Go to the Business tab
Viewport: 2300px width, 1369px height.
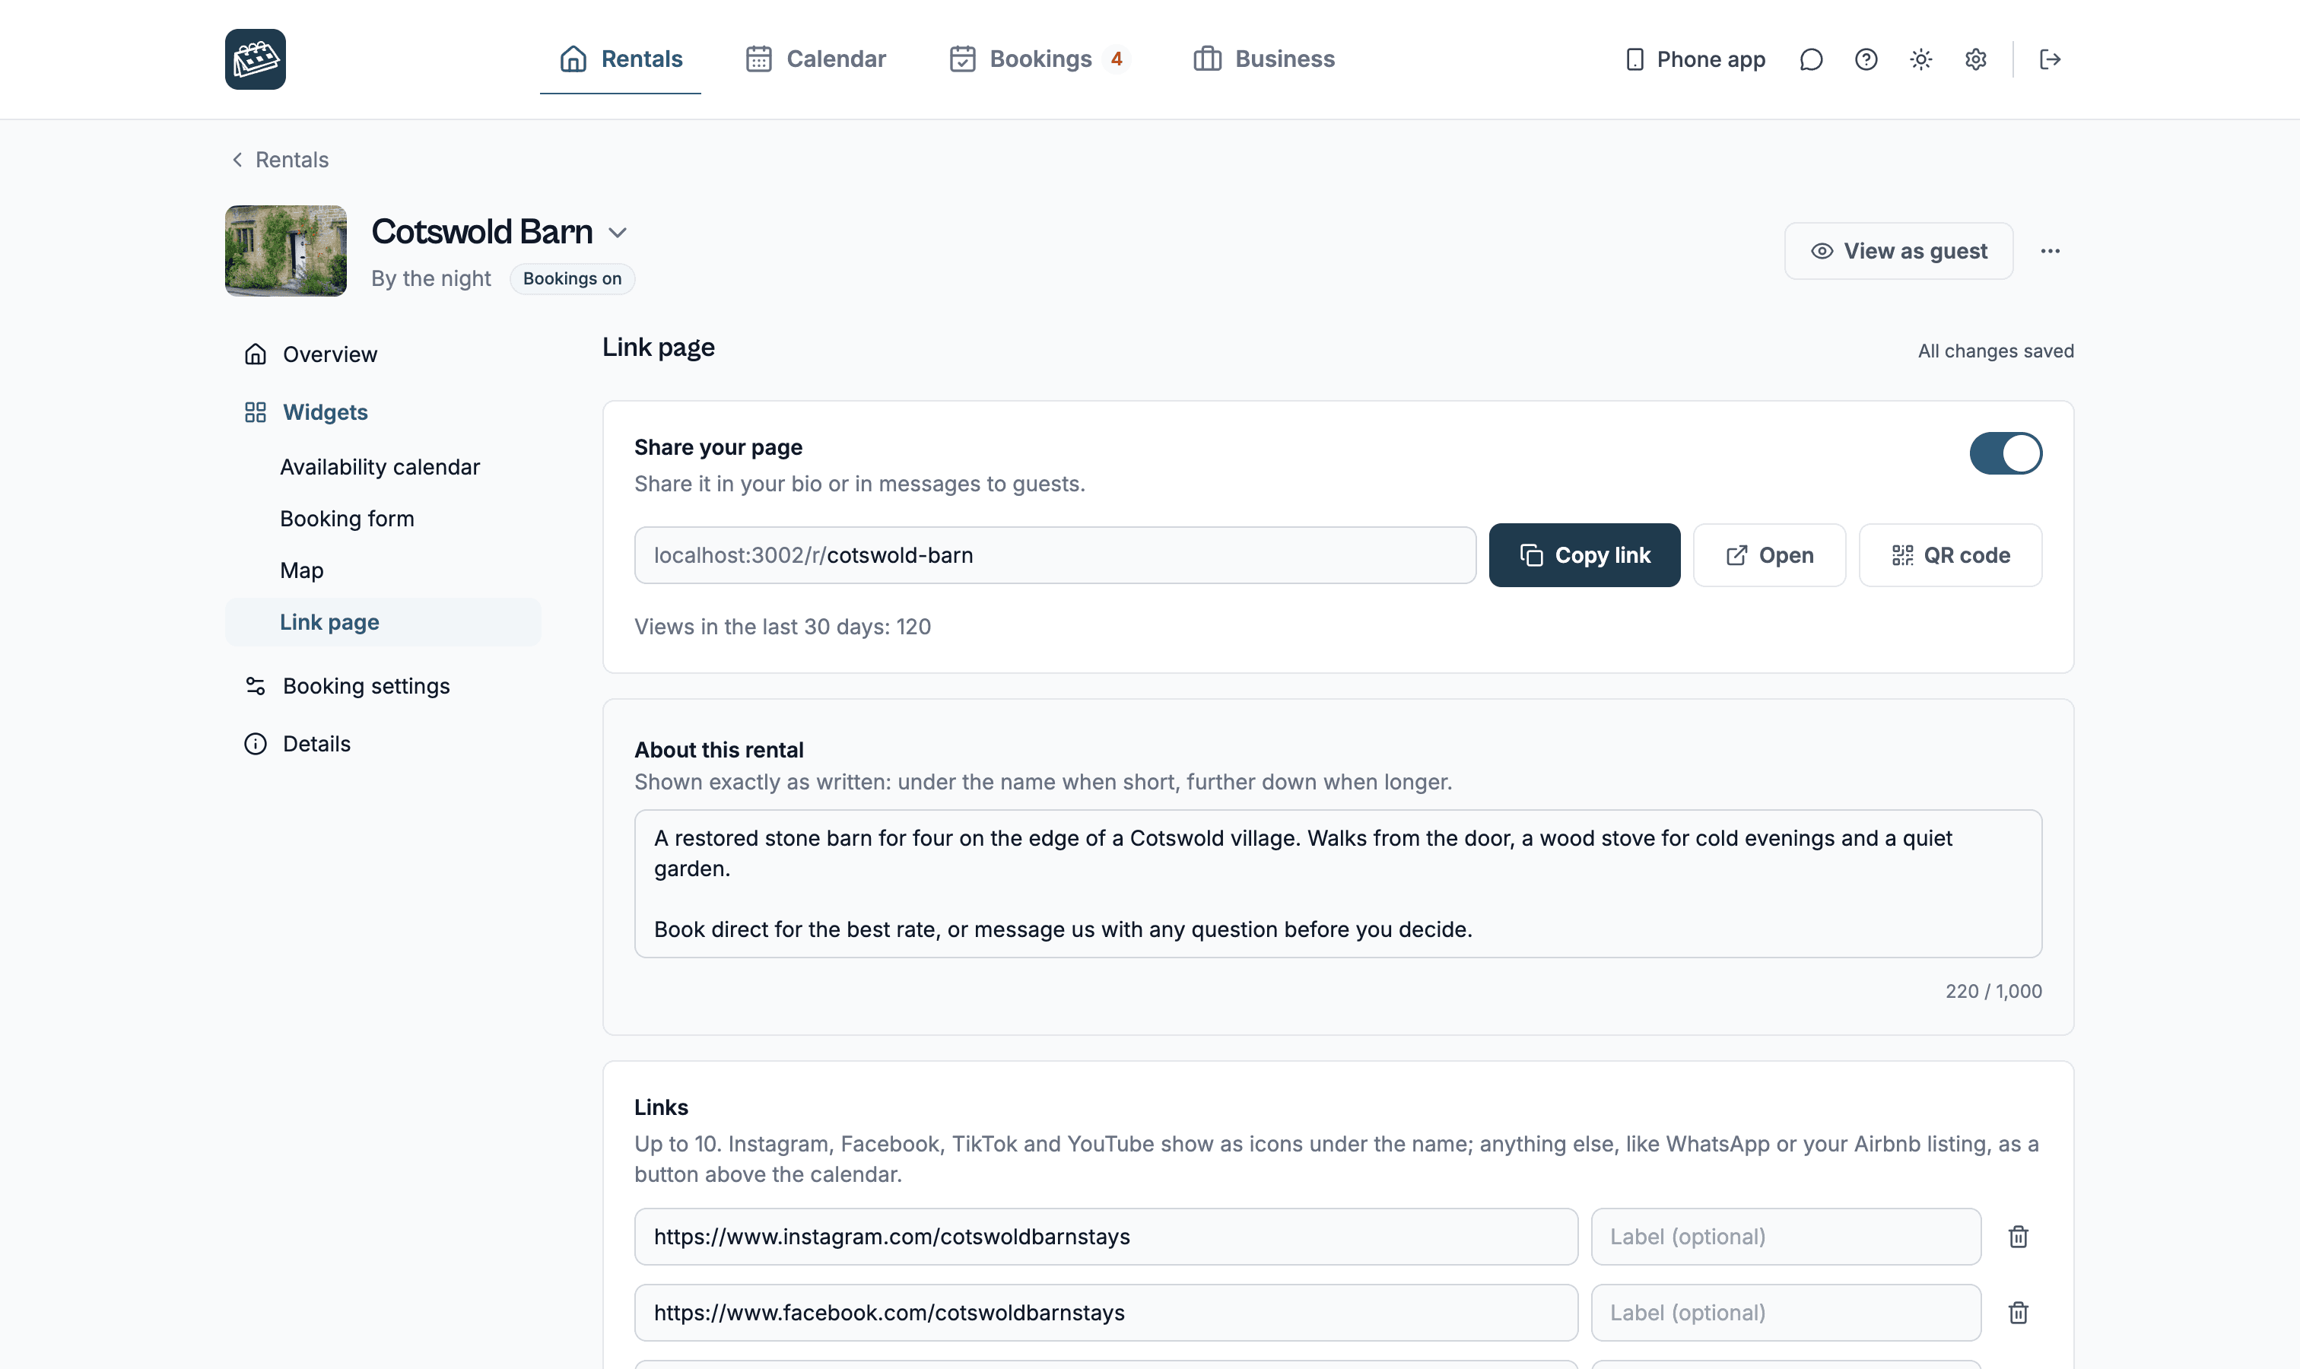tap(1264, 59)
